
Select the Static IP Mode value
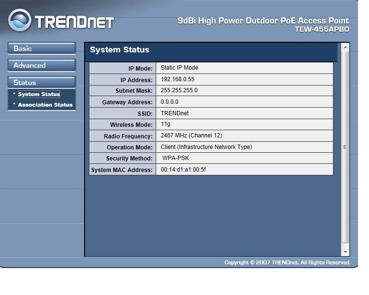[179, 68]
